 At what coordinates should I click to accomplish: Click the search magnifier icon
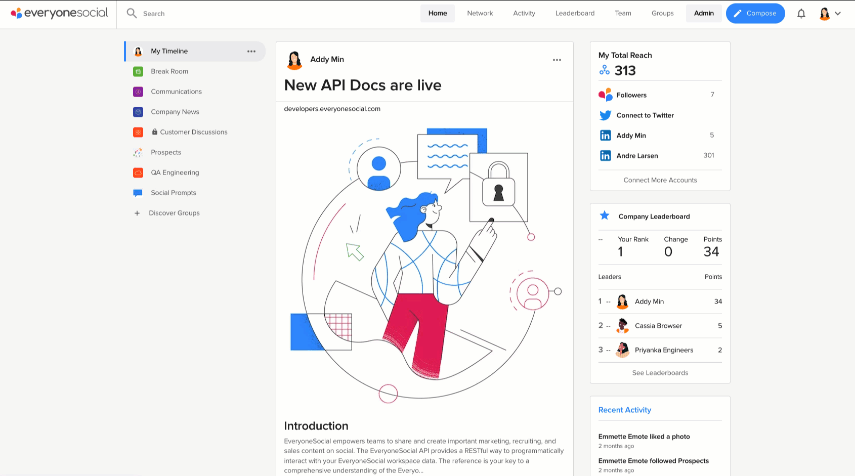pyautogui.click(x=132, y=13)
